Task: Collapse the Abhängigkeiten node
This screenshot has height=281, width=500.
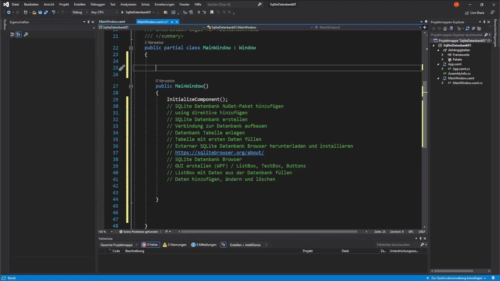Action: click(x=438, y=50)
